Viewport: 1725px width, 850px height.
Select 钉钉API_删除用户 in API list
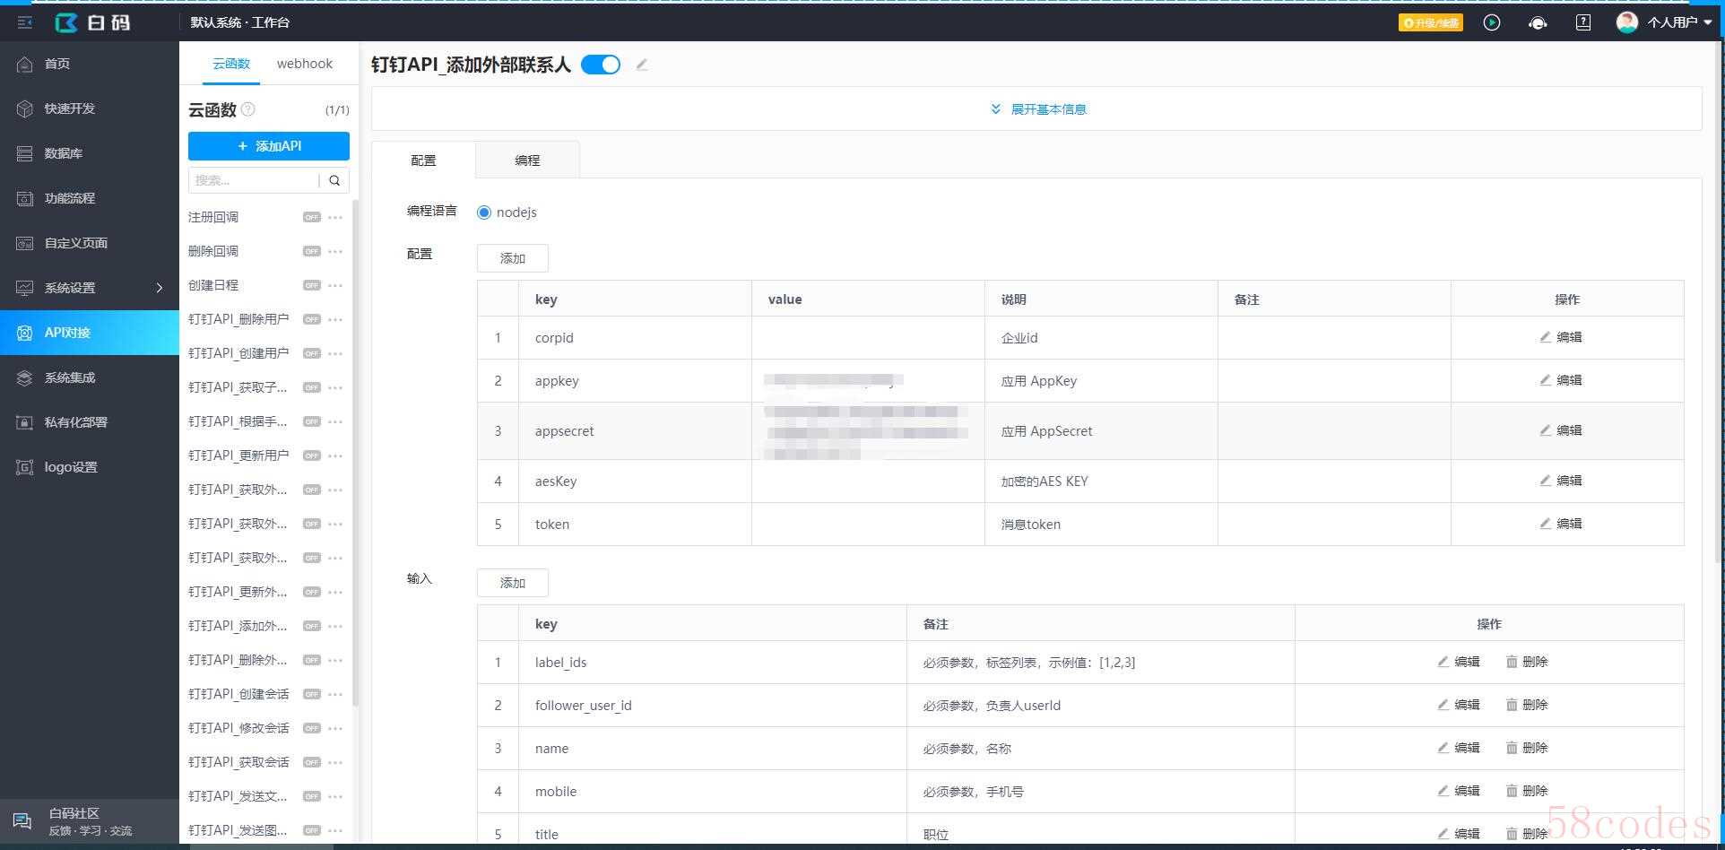point(238,319)
